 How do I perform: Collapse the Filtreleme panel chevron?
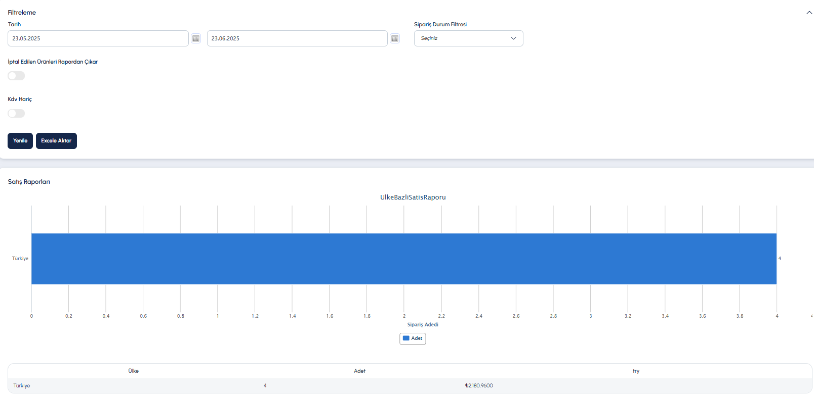[x=809, y=13]
